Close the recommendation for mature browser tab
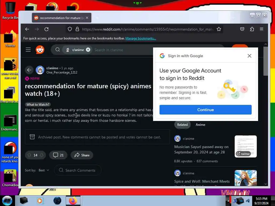Viewport: 275px width, 206px height. click(x=87, y=18)
